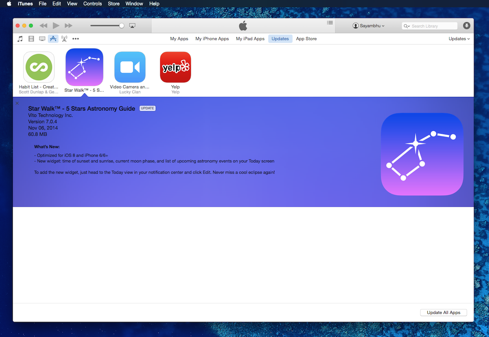The width and height of the screenshot is (489, 337).
Task: Switch to the My iPhone Apps tab
Action: 212,39
